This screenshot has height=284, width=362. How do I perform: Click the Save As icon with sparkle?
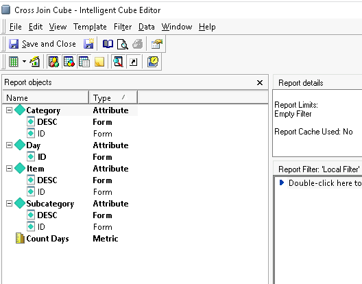click(88, 44)
